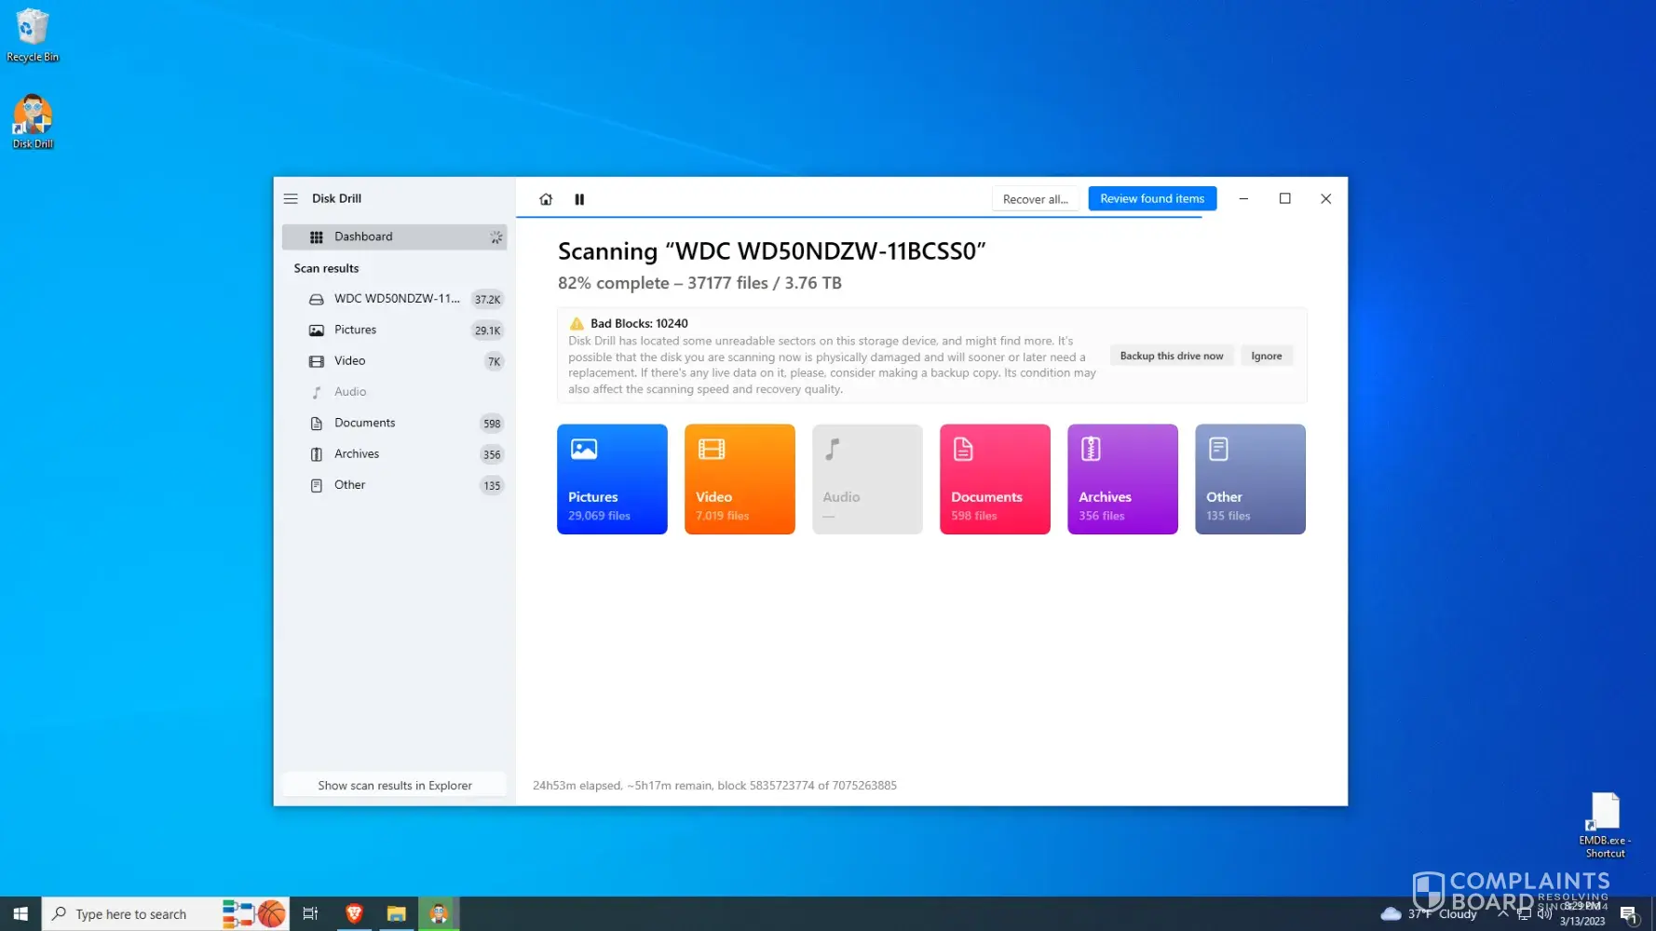The image size is (1656, 931).
Task: Pause the running scan
Action: [x=579, y=199]
